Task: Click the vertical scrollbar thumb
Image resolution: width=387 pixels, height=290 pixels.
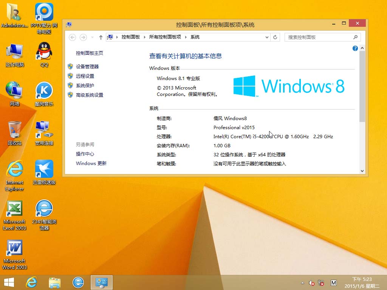Action: 362,86
